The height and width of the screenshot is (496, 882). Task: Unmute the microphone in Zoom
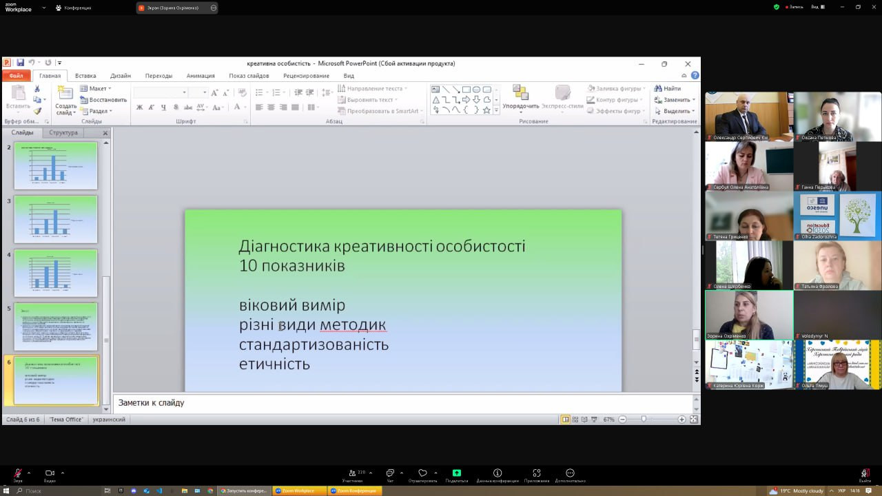[x=18, y=473]
